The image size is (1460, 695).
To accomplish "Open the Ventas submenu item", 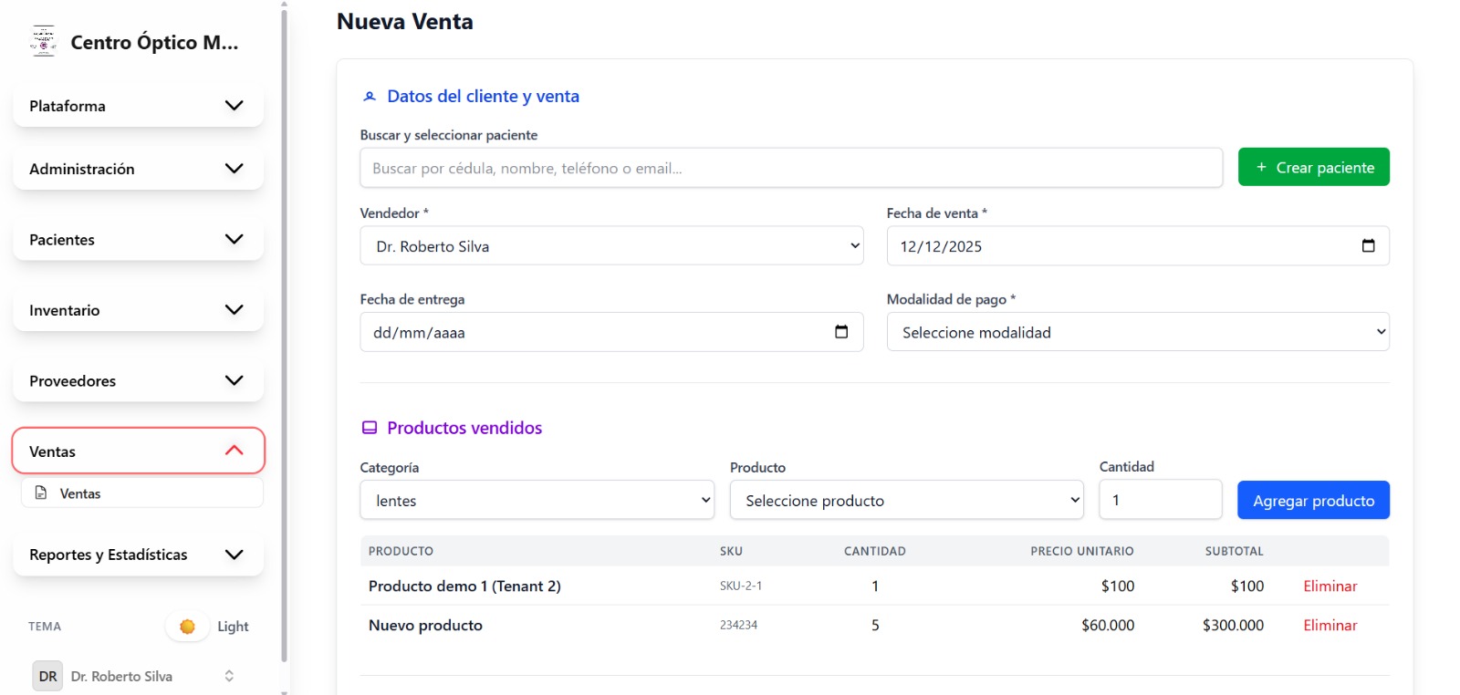I will pos(142,493).
